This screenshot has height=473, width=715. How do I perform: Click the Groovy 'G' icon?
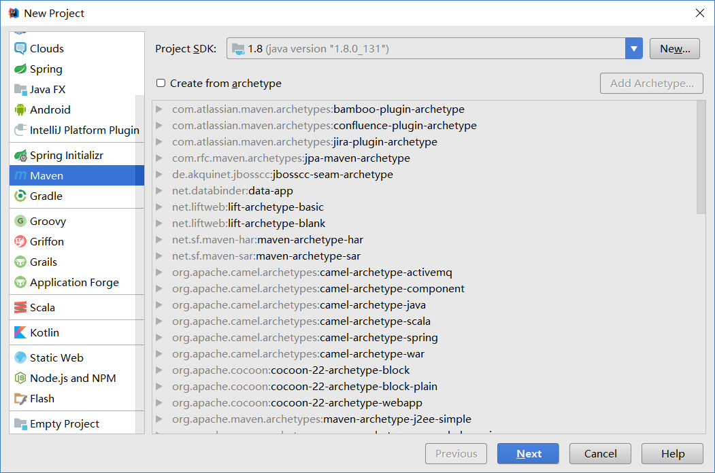click(20, 221)
